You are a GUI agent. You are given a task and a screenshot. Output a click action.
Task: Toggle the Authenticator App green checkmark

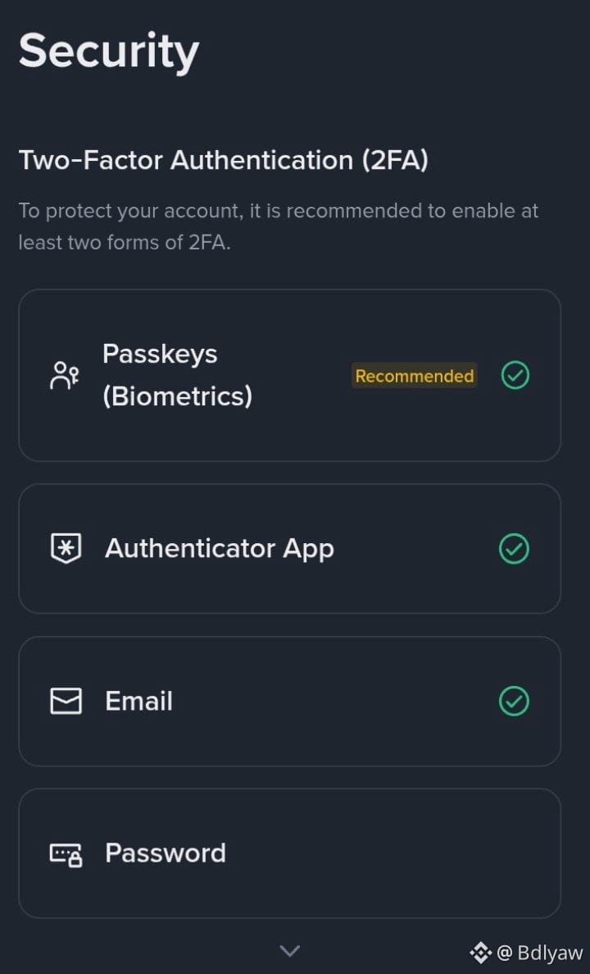pyautogui.click(x=514, y=548)
